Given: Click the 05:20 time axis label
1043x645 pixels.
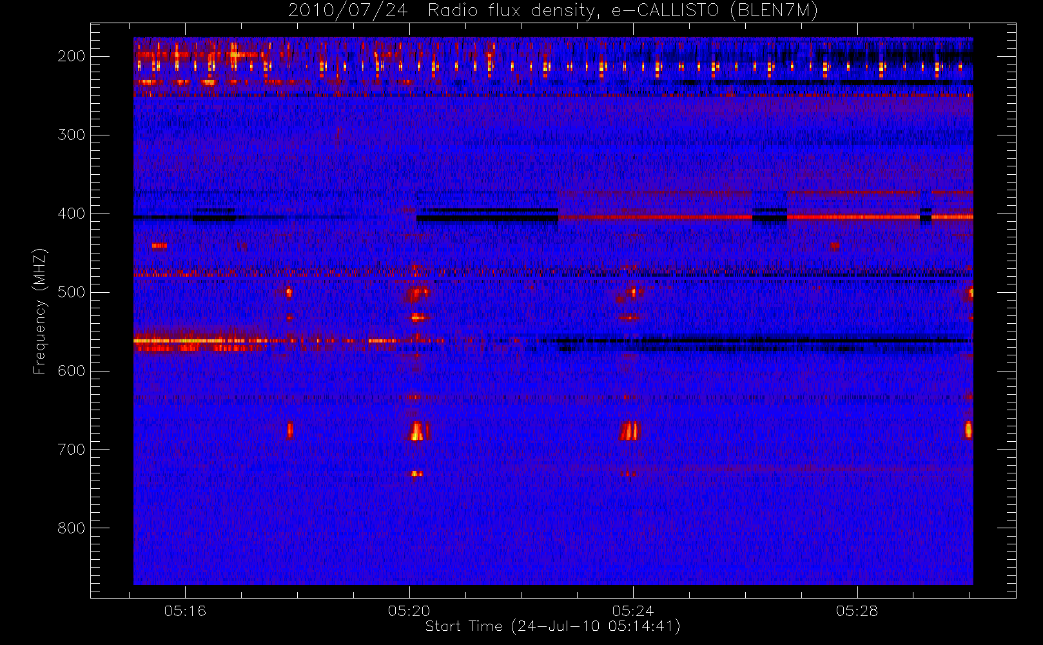Looking at the screenshot, I should pos(409,611).
